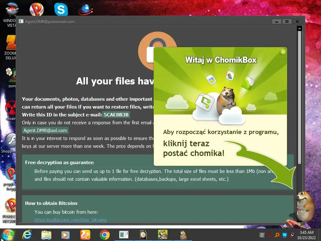Open Google Chrome from the taskbar
This screenshot has height=241, width=321.
coord(105,235)
